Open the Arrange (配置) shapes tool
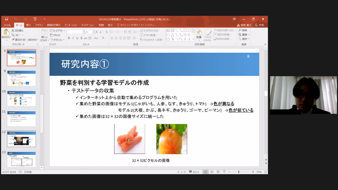Screen dimensions: 338x190 tap(199, 34)
